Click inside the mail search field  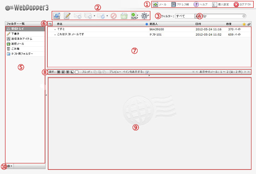click(x=224, y=16)
